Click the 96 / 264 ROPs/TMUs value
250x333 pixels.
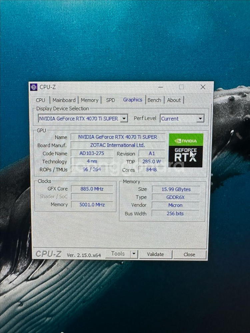click(92, 169)
